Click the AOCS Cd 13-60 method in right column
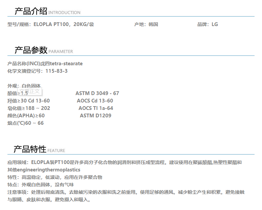 95,101
